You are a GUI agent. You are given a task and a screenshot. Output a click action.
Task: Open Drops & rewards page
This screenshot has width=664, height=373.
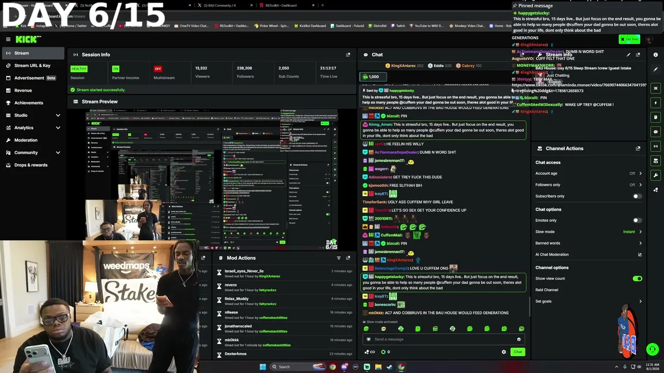32,165
